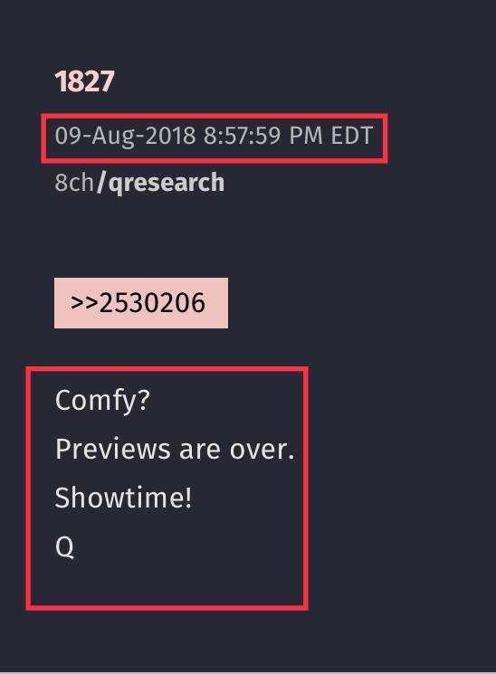Click the Q signature letter

pos(64,547)
